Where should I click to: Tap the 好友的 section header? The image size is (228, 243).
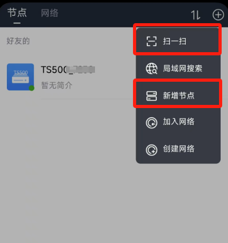coord(18,41)
